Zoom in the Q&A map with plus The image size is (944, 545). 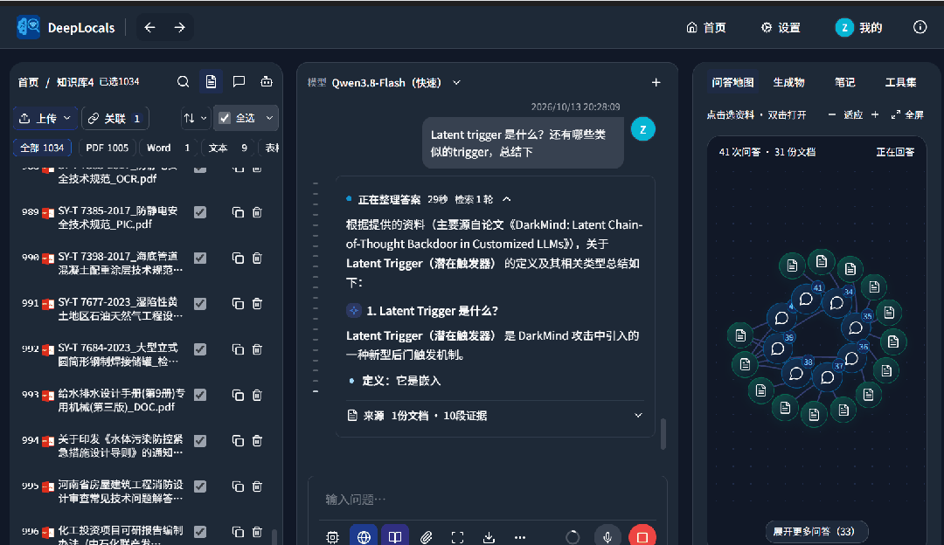(875, 114)
